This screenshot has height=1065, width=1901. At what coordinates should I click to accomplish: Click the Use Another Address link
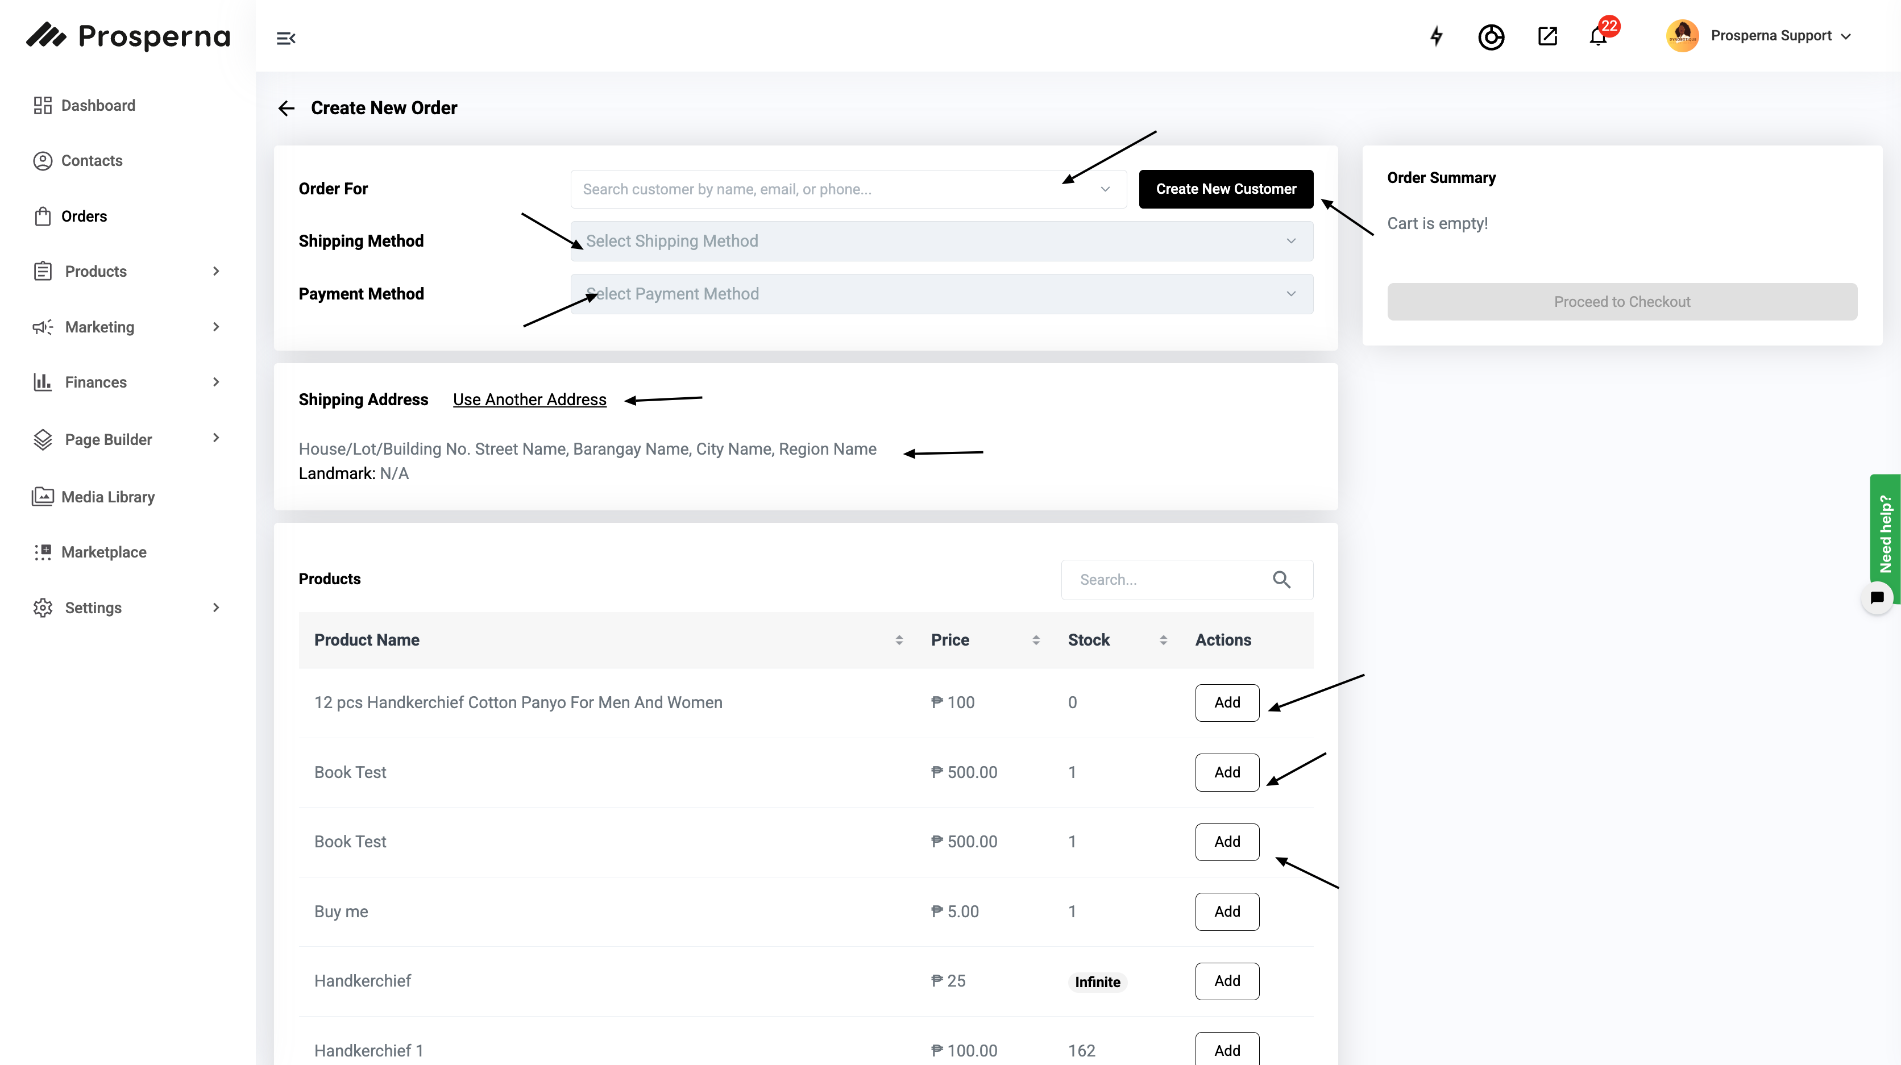pyautogui.click(x=529, y=400)
